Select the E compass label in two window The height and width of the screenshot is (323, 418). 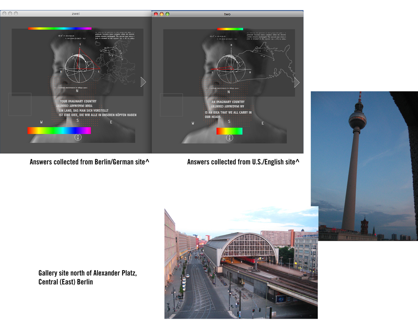(x=262, y=123)
